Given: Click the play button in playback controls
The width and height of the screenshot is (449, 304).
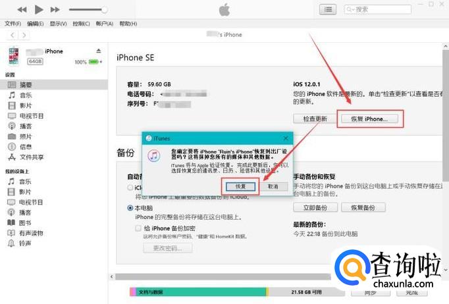Looking at the screenshot, I should click(39, 10).
